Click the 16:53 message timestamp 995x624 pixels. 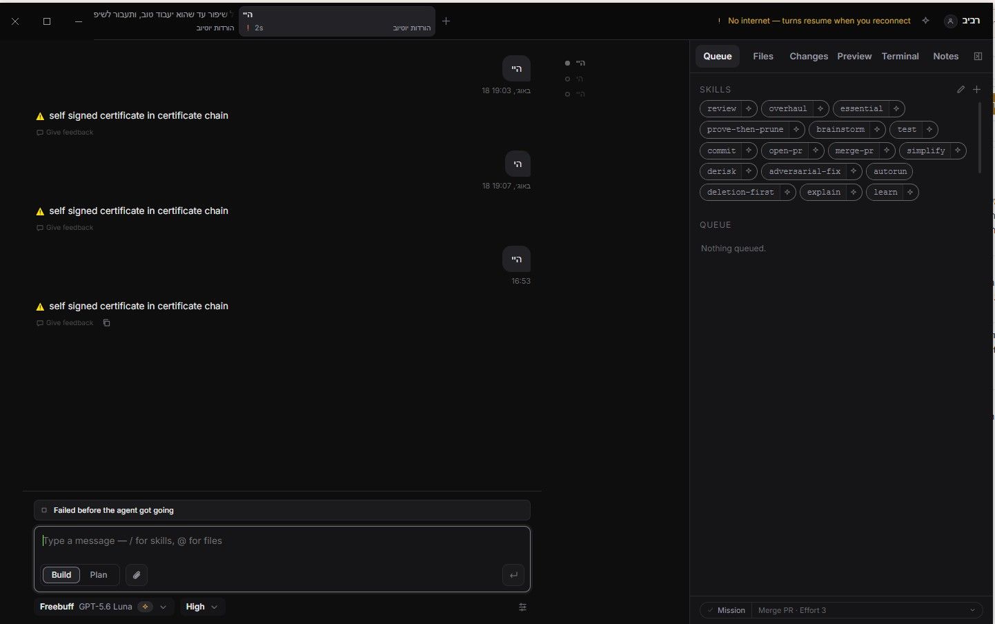[521, 281]
